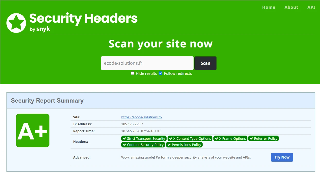Click the Security Headers star logo icon
The width and height of the screenshot is (320, 174).
(16, 23)
